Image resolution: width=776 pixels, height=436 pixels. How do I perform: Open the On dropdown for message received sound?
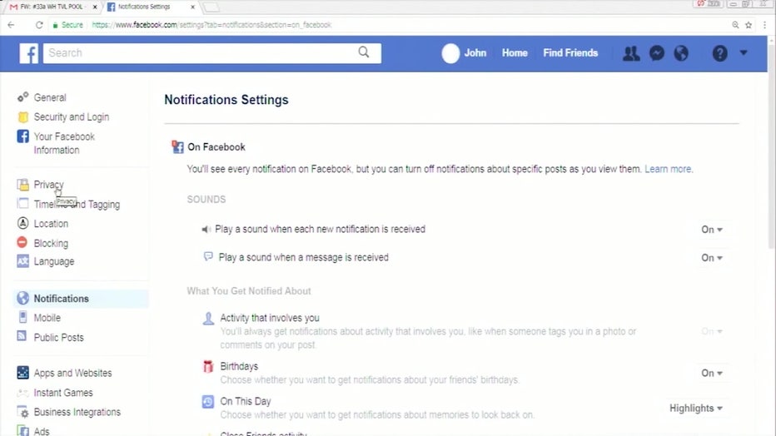[x=712, y=258]
